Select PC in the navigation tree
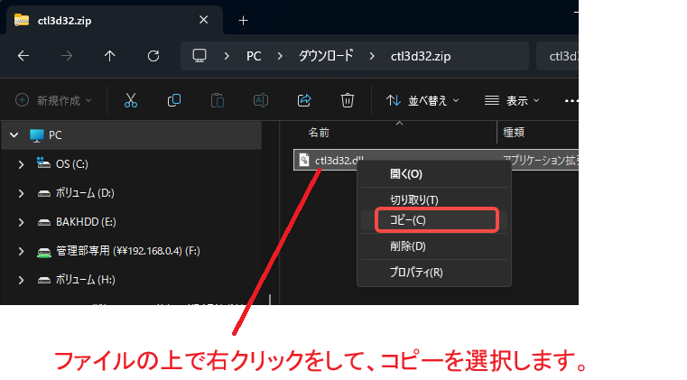Viewport: 687px width, 380px height. click(x=132, y=135)
